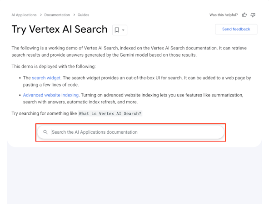Go to AI Applications breadcrumb
This screenshot has height=204, width=269.
point(24,15)
